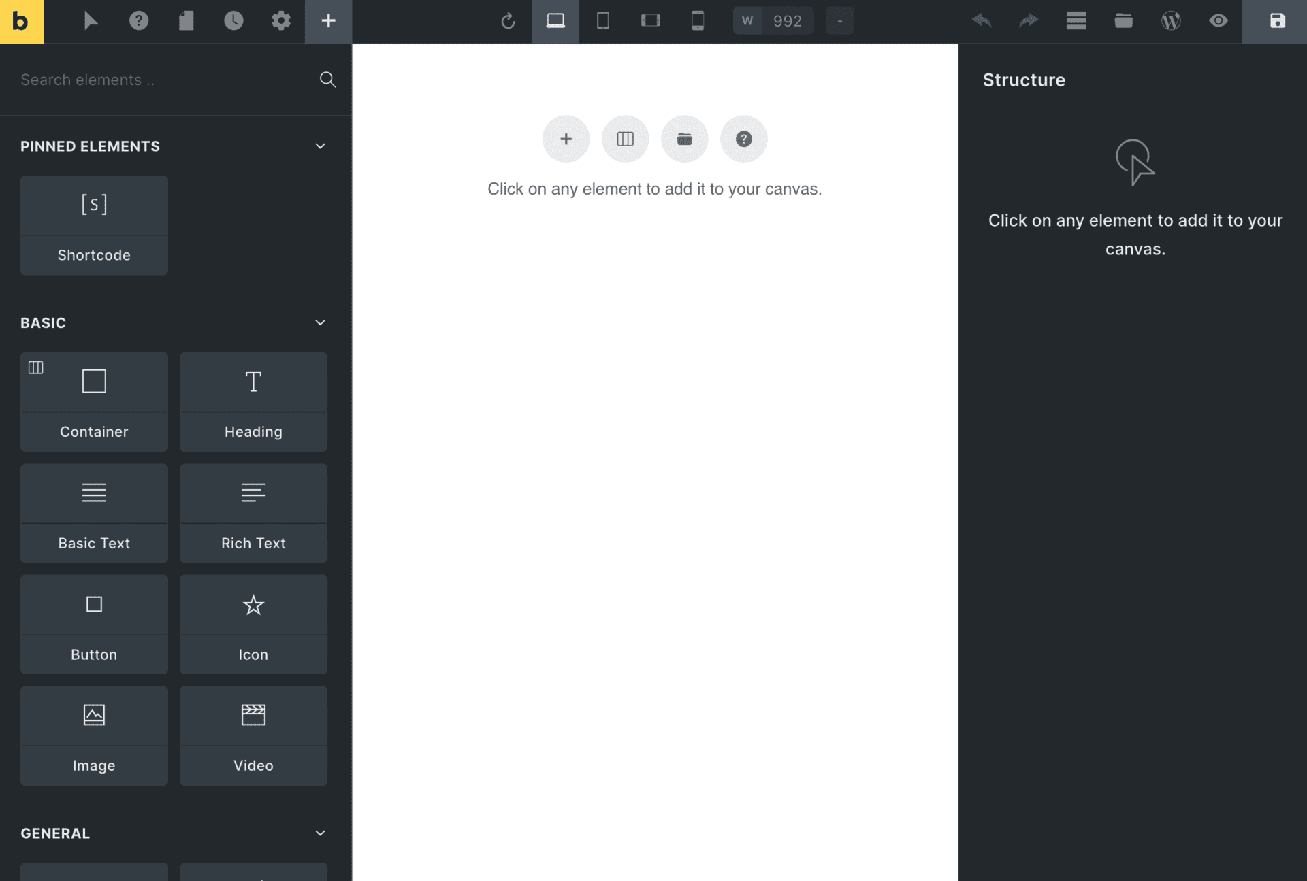This screenshot has width=1307, height=881.
Task: Click the PINNED ELEMENTS section title
Action: pos(90,146)
